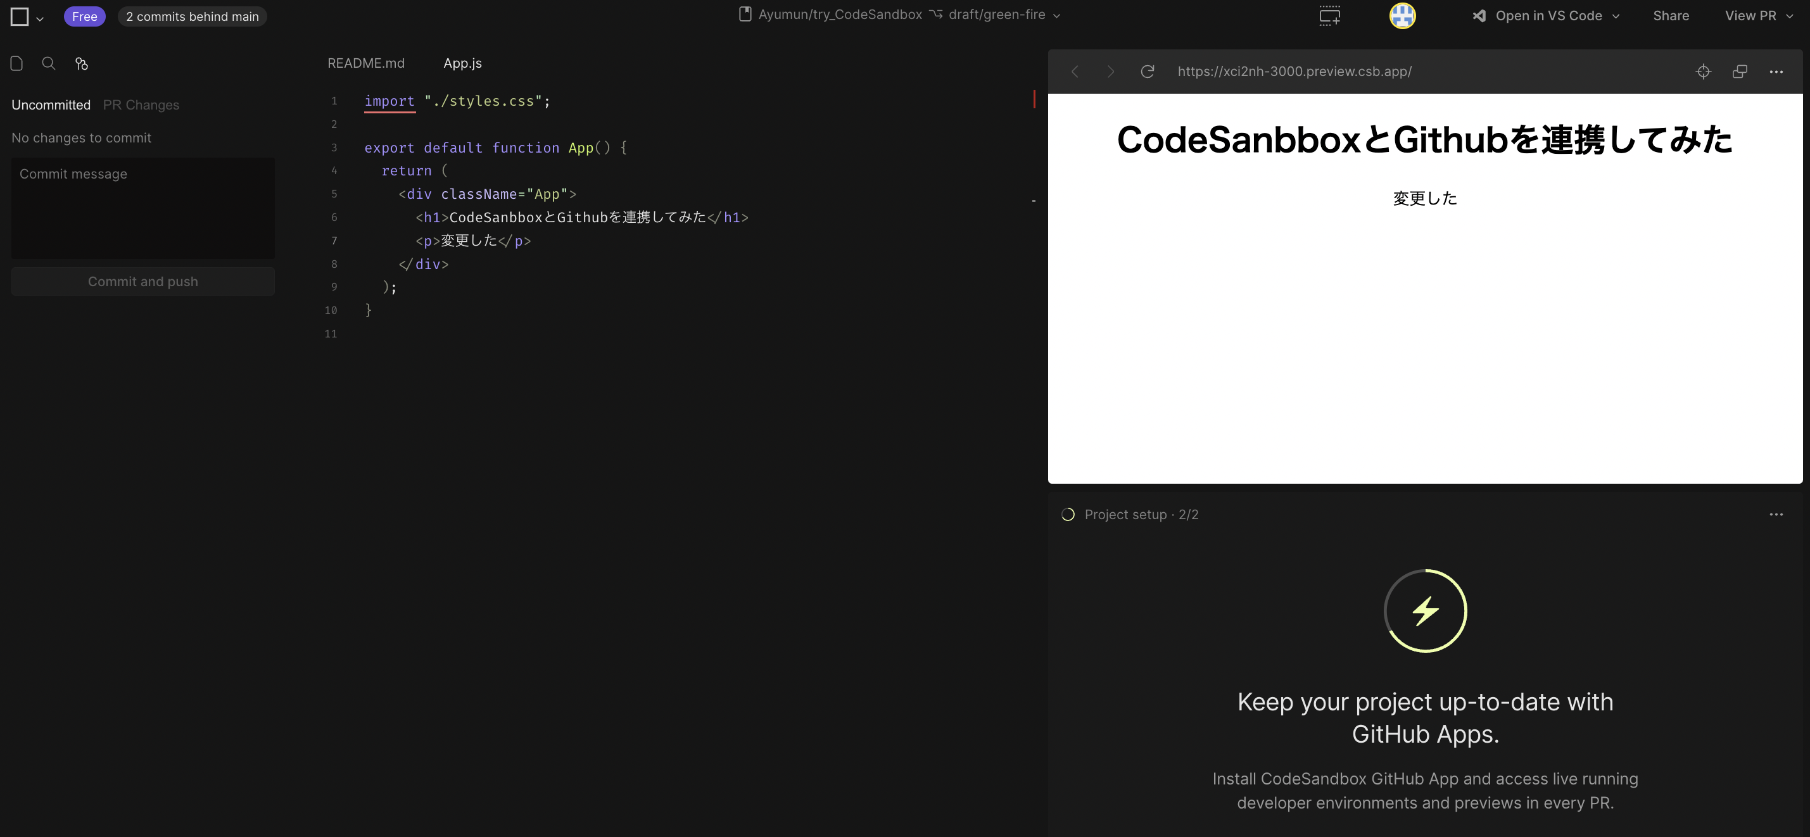Viewport: 1810px width, 837px height.
Task: Click the add devtool panel icon
Action: (x=1329, y=15)
